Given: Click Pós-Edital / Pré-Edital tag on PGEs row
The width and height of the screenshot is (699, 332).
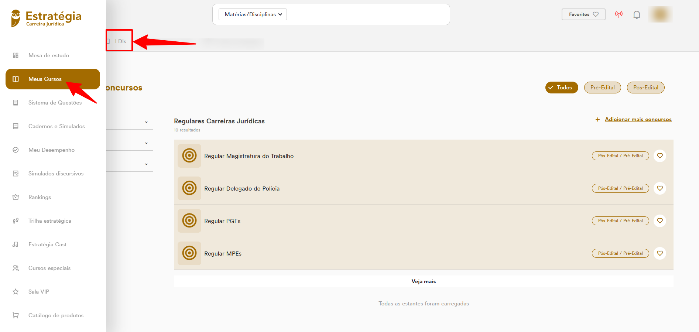Looking at the screenshot, I should (620, 221).
